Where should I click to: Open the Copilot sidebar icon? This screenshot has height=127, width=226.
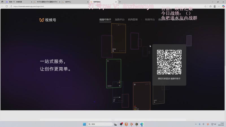223,6
